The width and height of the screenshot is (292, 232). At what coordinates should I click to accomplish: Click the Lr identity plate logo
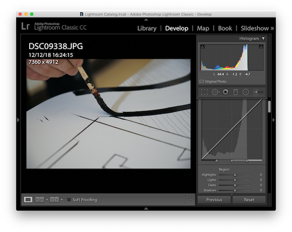(x=25, y=26)
